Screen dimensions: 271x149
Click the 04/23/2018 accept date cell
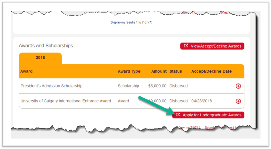pos(202,101)
